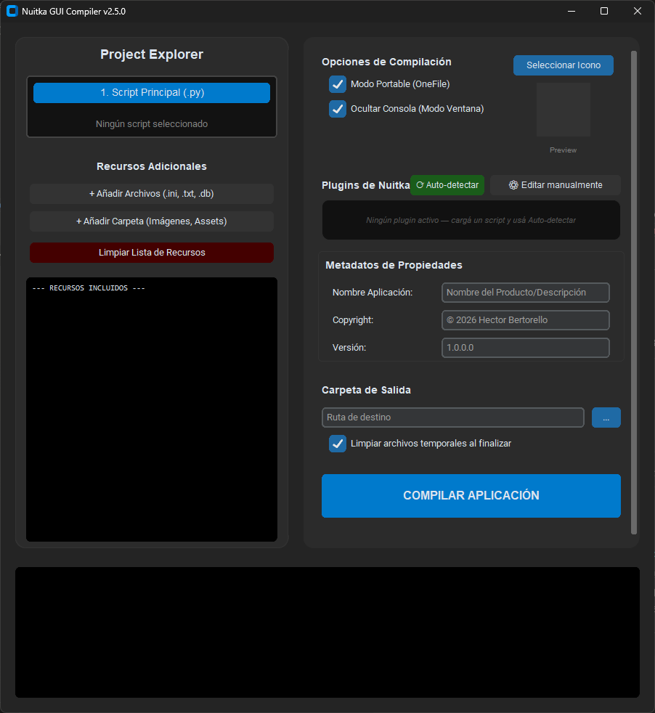Start build with COMPILAR APLICACIÓN
Screen dimensions: 655x713
[x=471, y=496]
